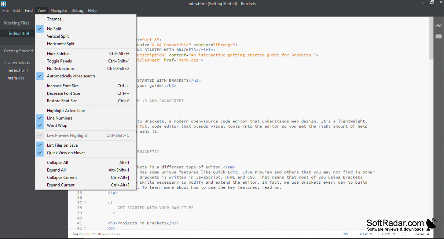
Task: Enable Highlight Active Line
Action: tap(86, 111)
